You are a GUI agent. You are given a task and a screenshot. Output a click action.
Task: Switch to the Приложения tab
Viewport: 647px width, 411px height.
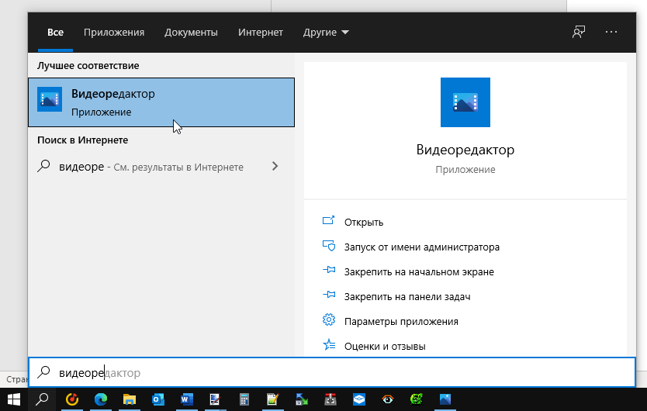coord(114,33)
